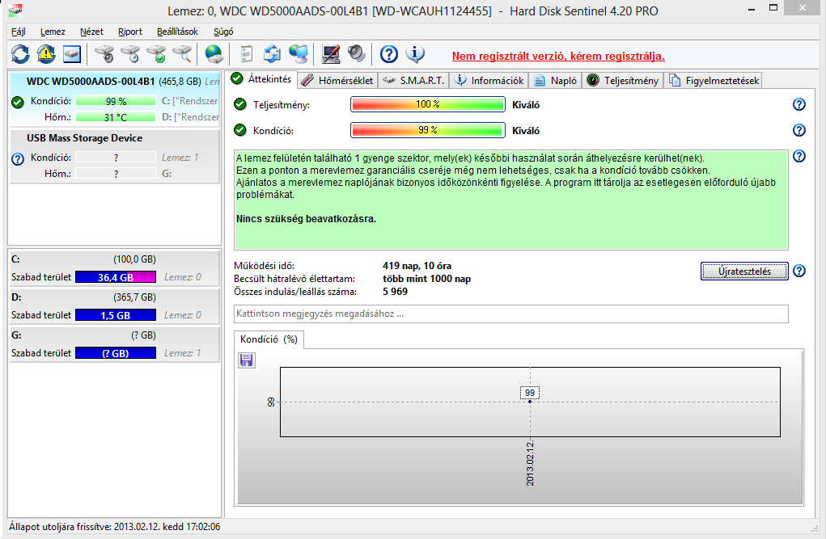Open the Riport menu
Screen dimensions: 826x539
point(130,32)
